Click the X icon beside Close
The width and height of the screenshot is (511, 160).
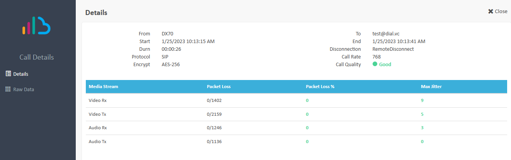[491, 12]
